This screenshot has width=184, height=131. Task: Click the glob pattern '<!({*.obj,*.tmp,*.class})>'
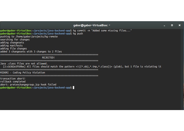(x=94, y=67)
